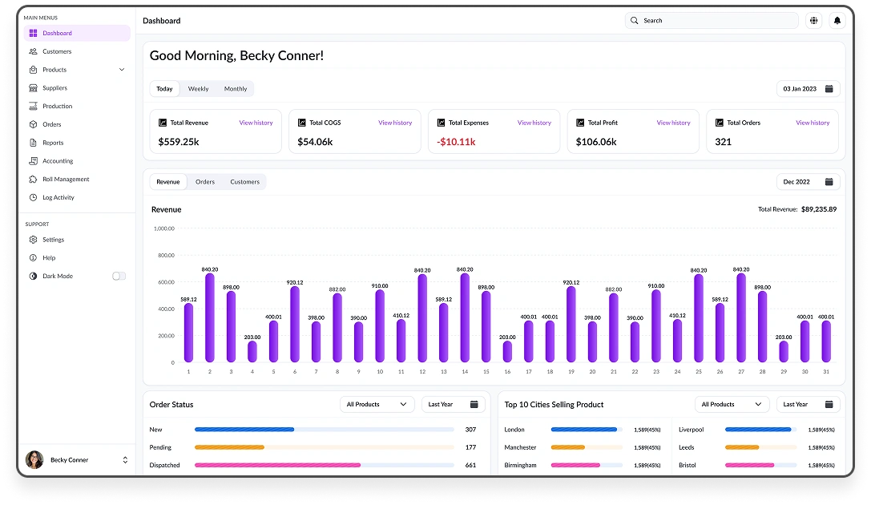Expand the Products submenu chevron
The width and height of the screenshot is (871, 505).
122,70
